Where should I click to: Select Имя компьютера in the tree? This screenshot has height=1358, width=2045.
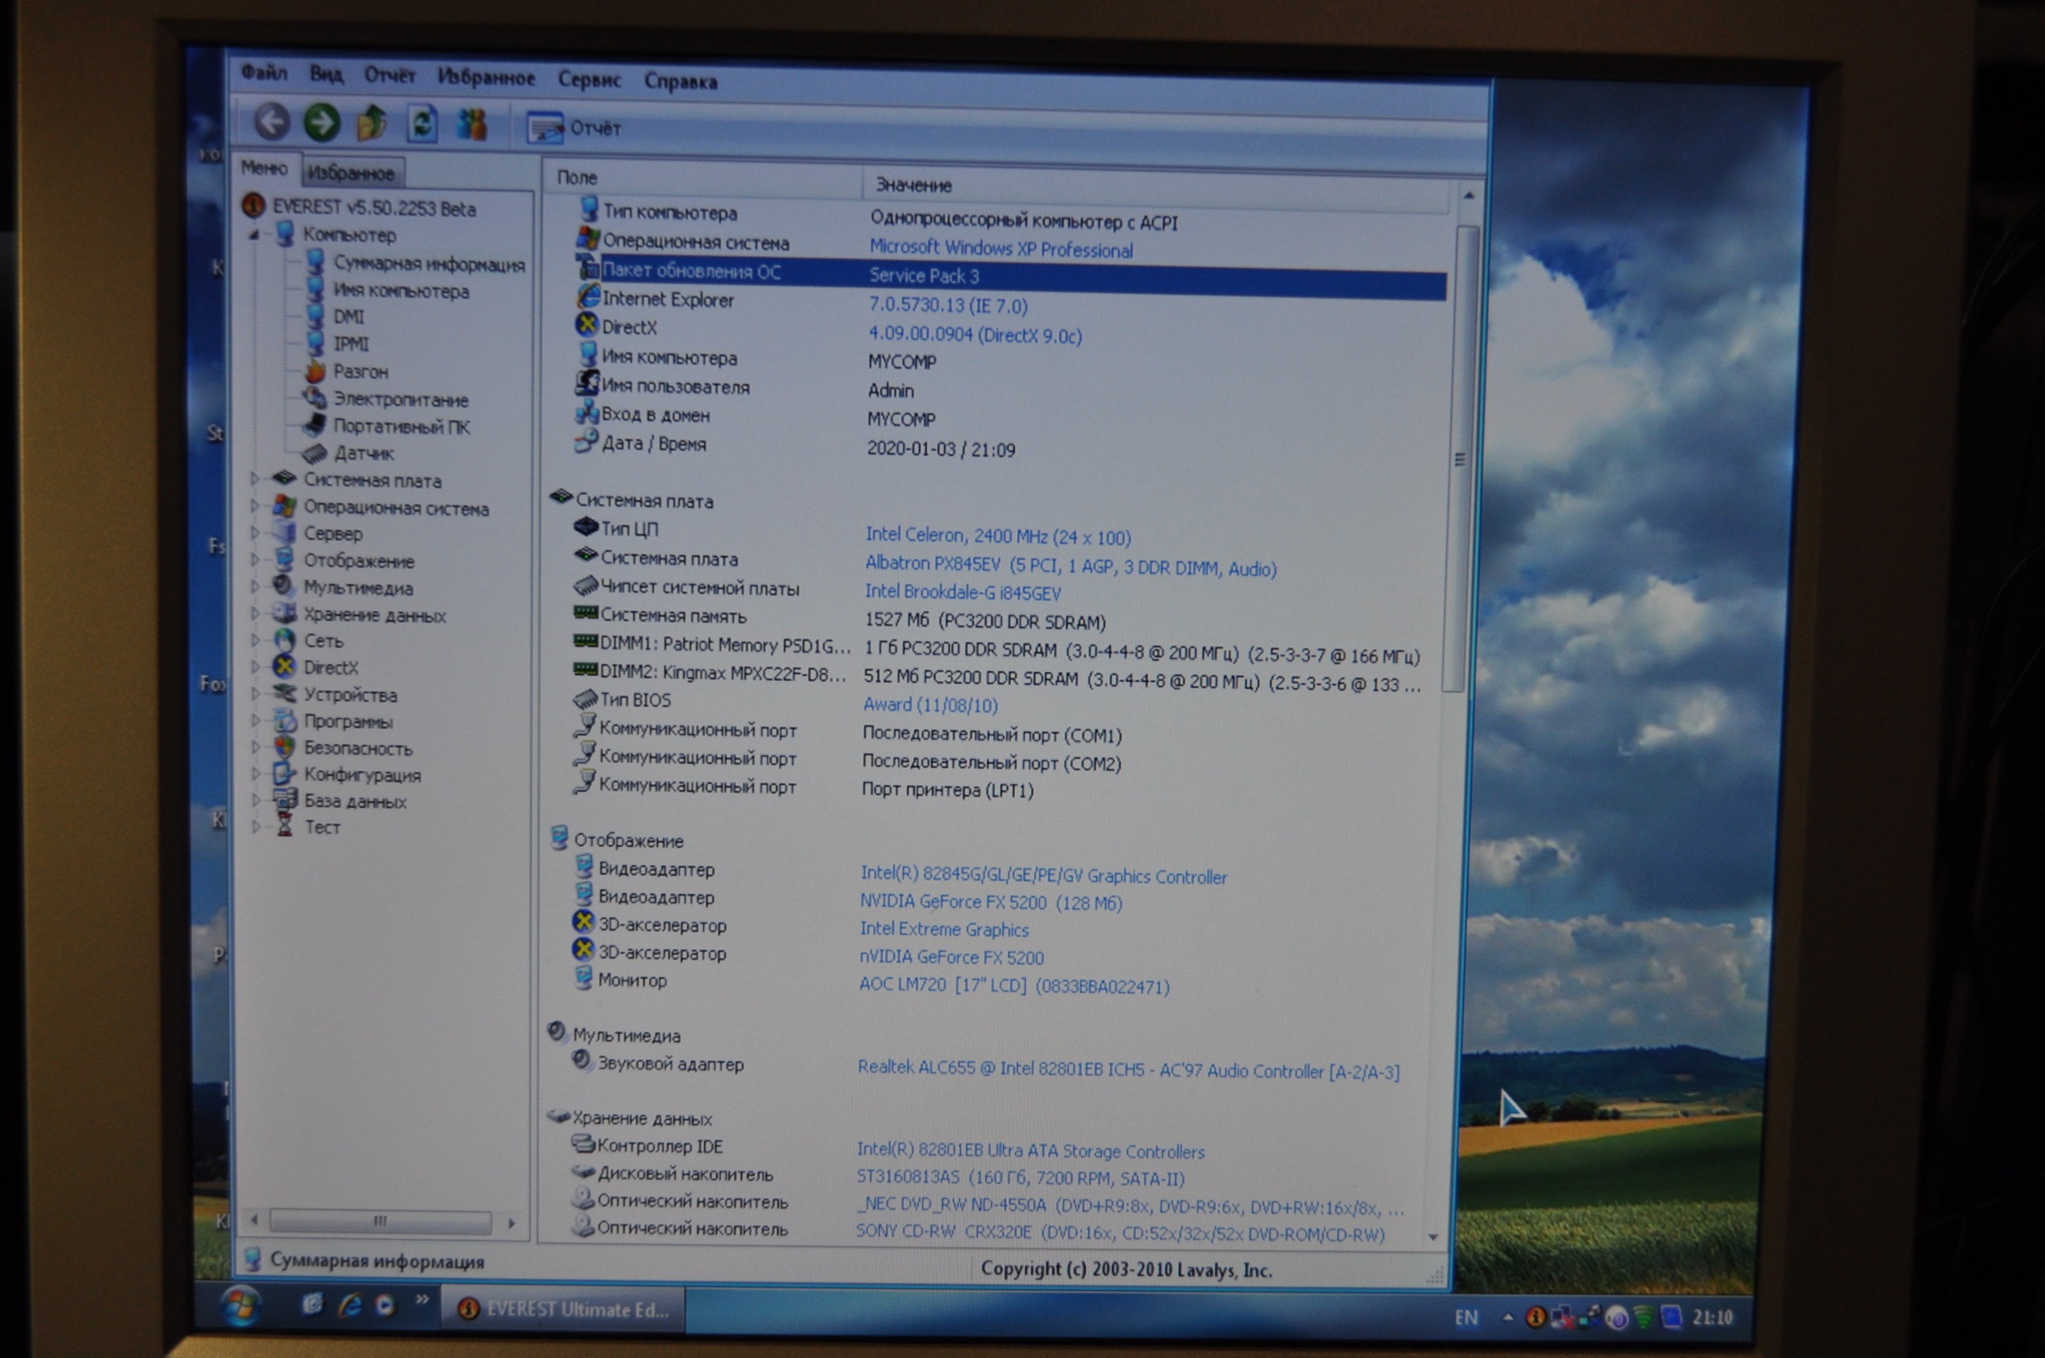click(401, 291)
